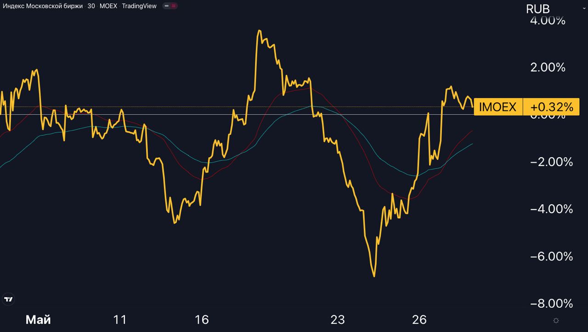Toggle the indicator legend visibility pill

(x=170, y=6)
